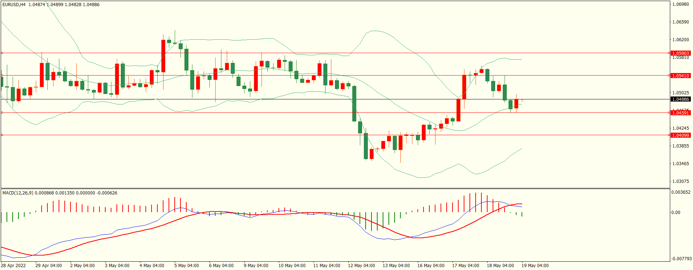Click the 12 May 04:00 time label
The image size is (693, 270).
point(361,266)
